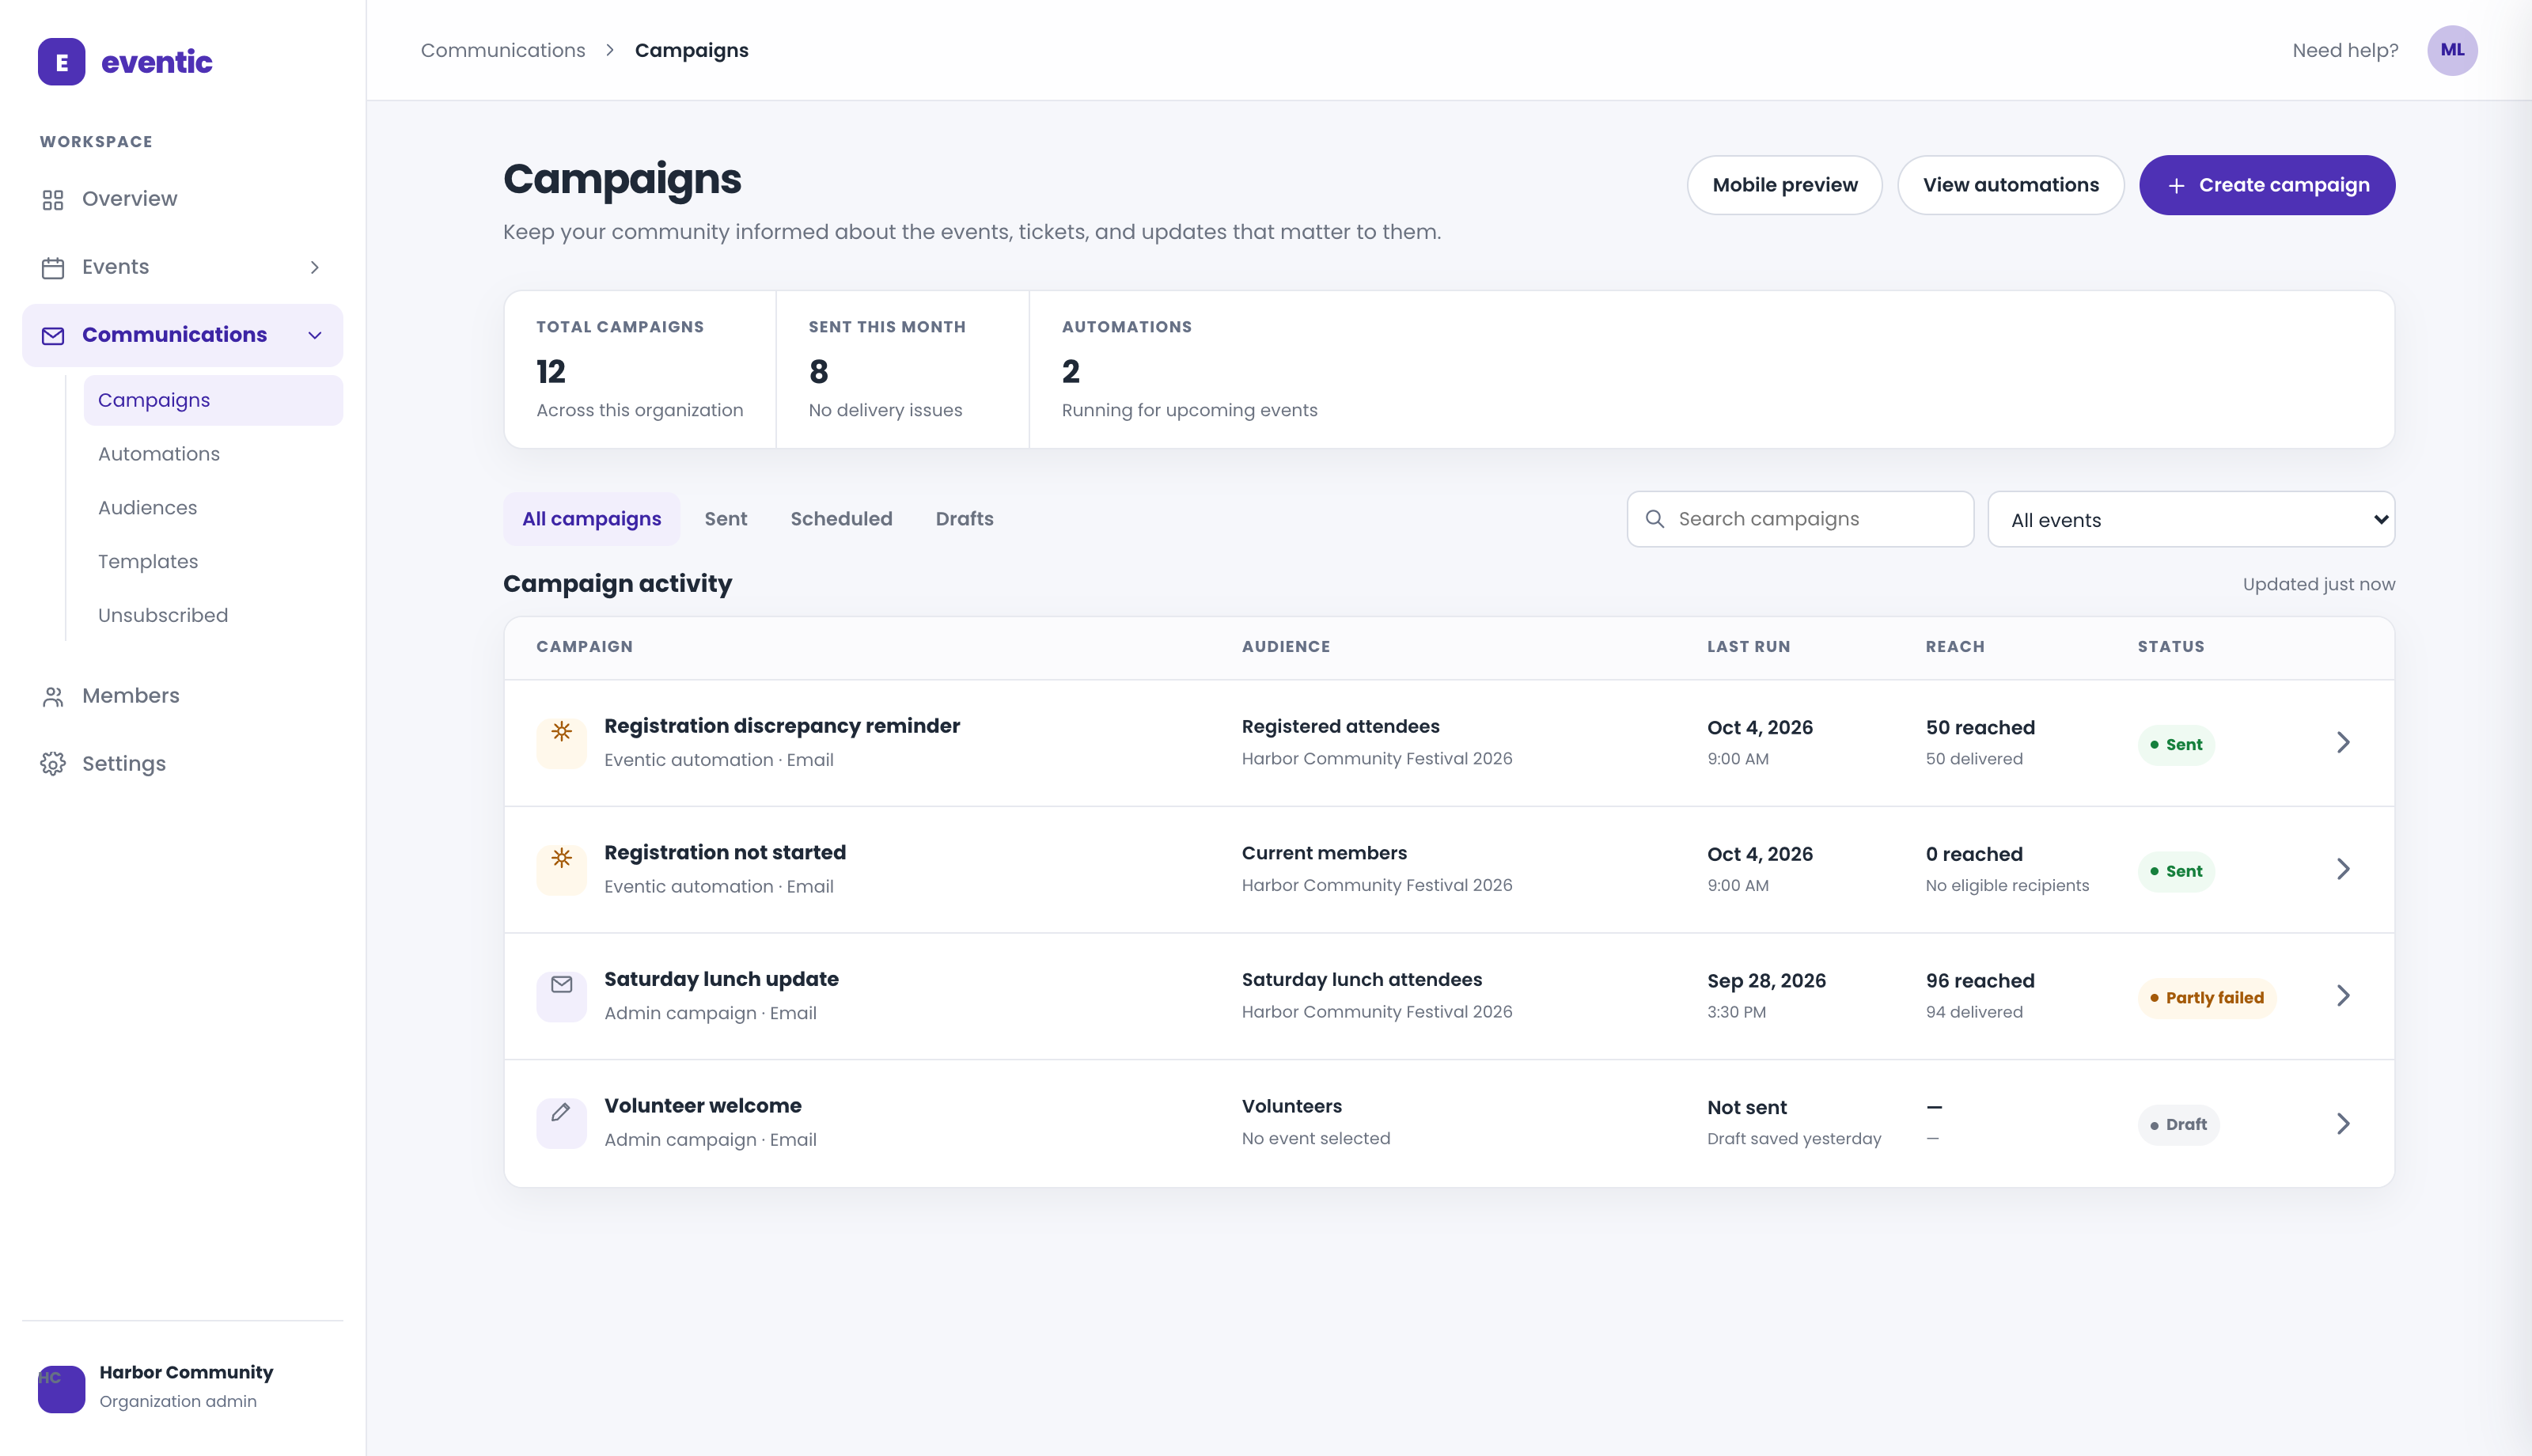This screenshot has height=1456, width=2532.
Task: Click the Registration discrepancy reminder automation icon
Action: click(x=562, y=743)
